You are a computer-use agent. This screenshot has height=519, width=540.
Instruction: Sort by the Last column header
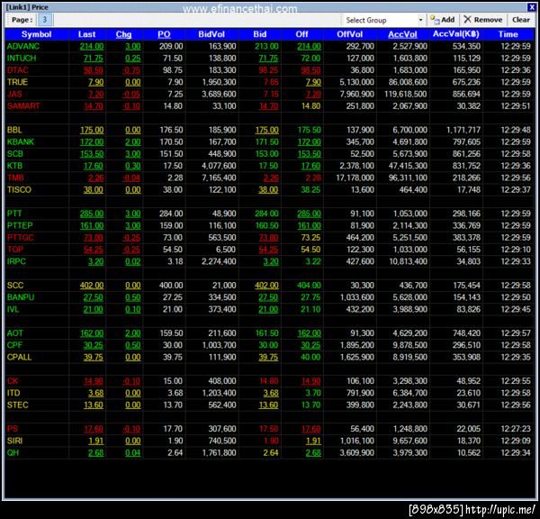pyautogui.click(x=86, y=34)
